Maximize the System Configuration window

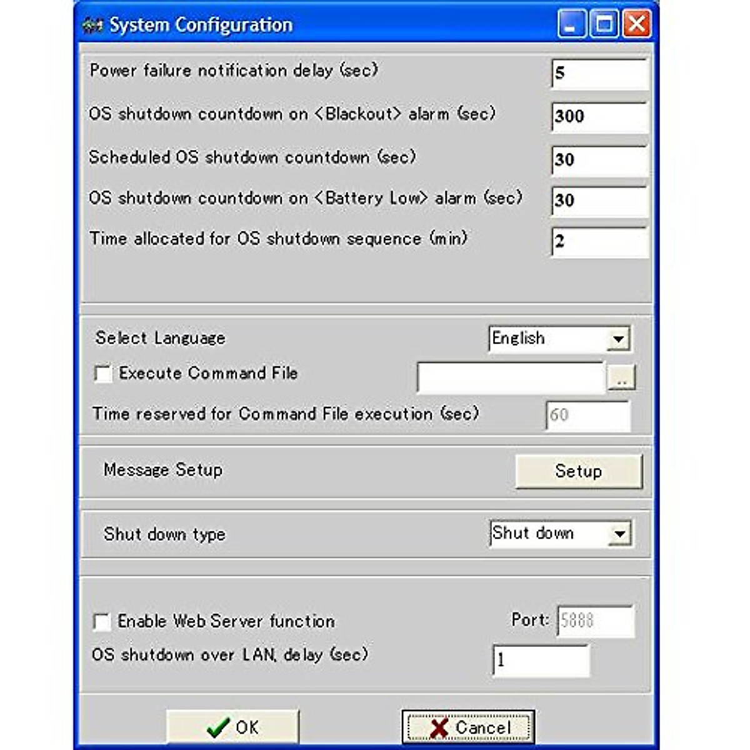tap(604, 25)
